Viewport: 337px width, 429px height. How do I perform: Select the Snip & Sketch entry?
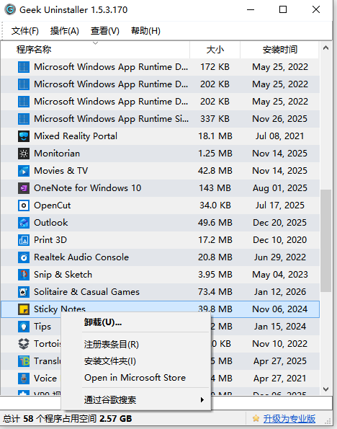click(160, 275)
